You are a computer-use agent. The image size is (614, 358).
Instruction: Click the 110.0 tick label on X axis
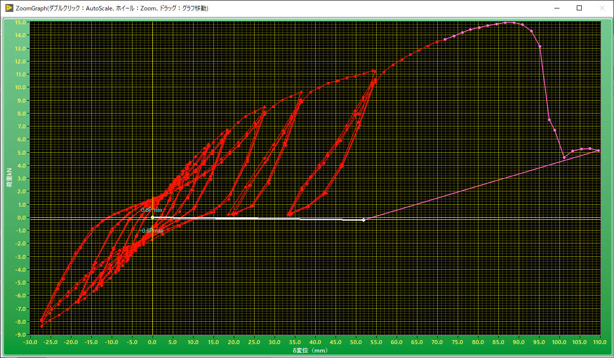(x=600, y=342)
